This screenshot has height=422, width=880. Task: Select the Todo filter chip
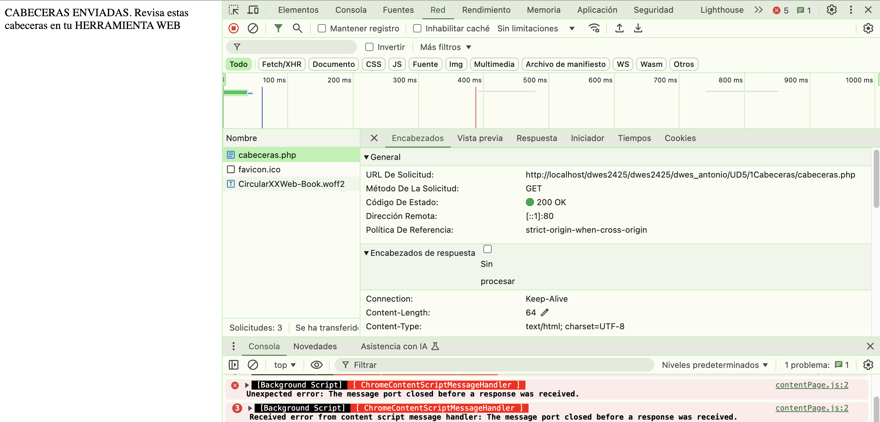pos(238,64)
